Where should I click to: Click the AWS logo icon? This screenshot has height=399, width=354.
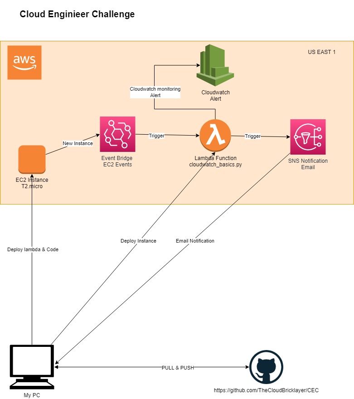pyautogui.click(x=24, y=63)
